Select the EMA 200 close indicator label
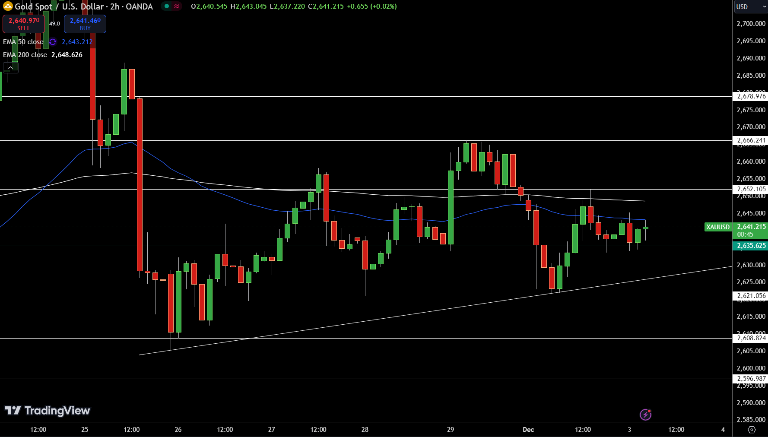Screen dimensions: 768x437 click(25, 55)
